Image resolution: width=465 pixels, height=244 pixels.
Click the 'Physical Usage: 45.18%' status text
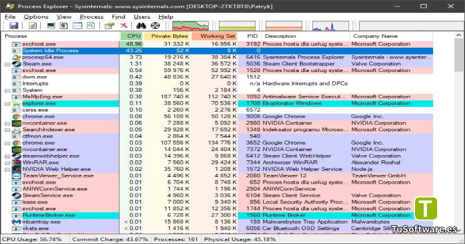[240, 239]
